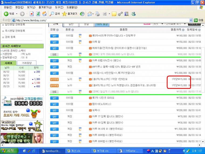Click the Print toolbar icon
Image resolution: width=205 pixels, height=154 pixels.
click(97, 14)
